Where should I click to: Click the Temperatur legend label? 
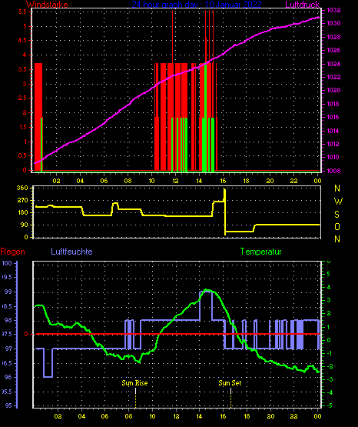(x=260, y=252)
